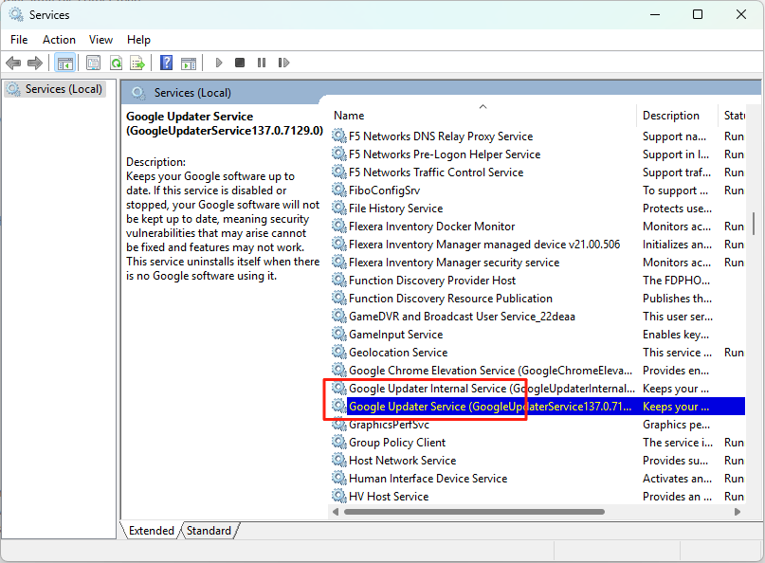Click gear icon of HV Host Service
Image resolution: width=765 pixels, height=563 pixels.
tap(339, 496)
